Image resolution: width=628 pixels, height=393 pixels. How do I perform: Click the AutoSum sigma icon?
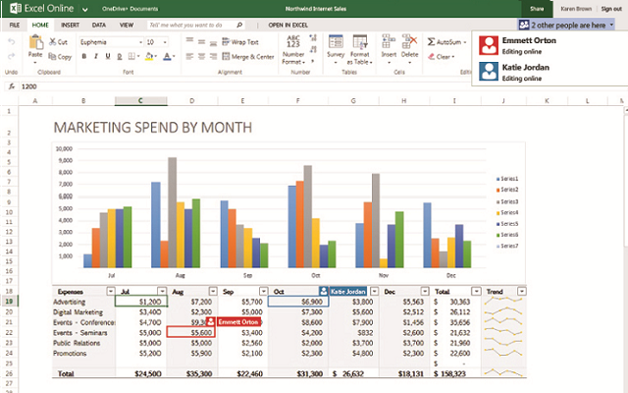click(x=433, y=42)
